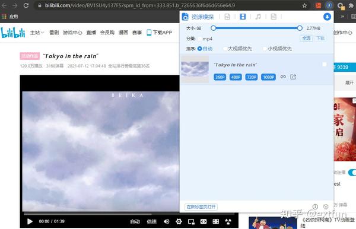
Task: Open the 自动 quality selector in player
Action: (x=135, y=221)
